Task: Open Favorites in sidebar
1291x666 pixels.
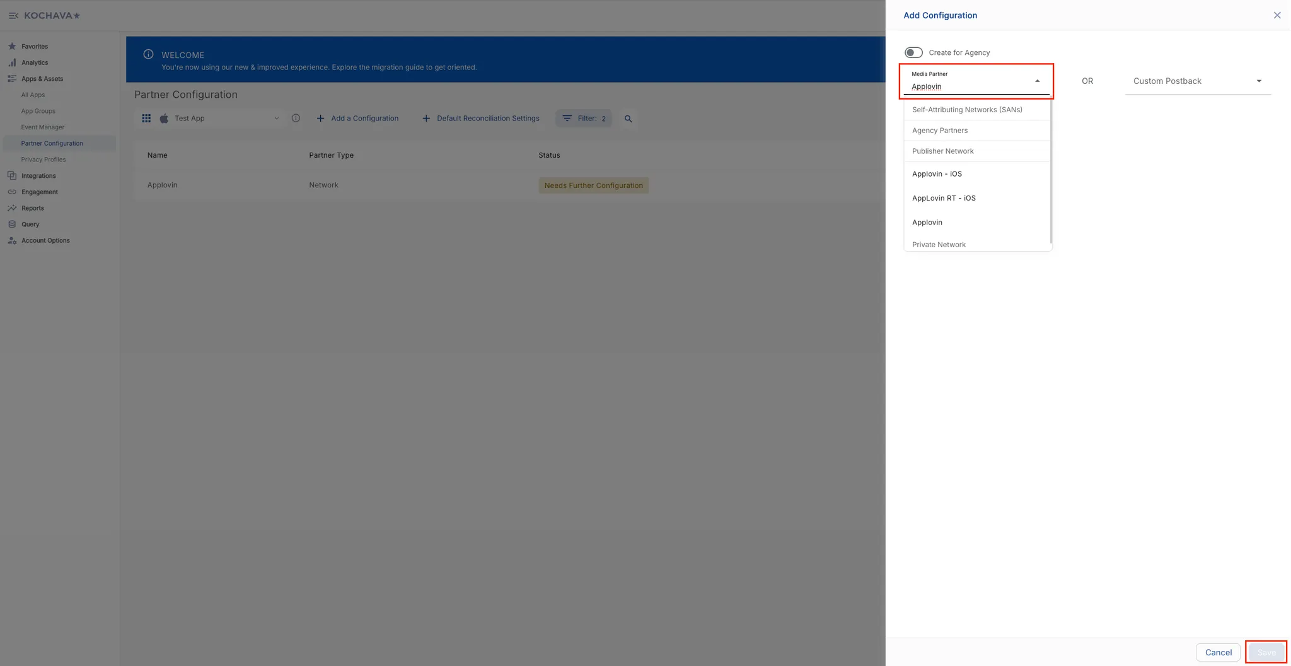Action: pyautogui.click(x=35, y=46)
